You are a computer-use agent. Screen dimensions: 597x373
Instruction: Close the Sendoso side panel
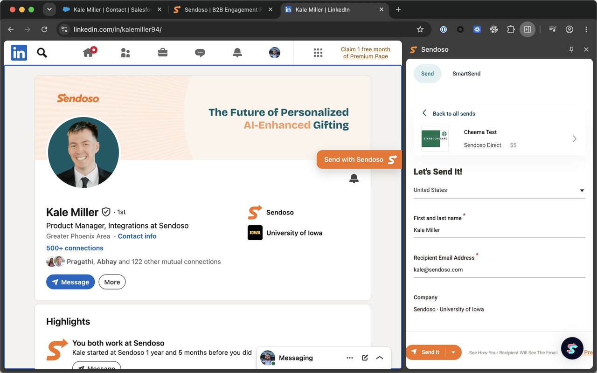tap(586, 49)
